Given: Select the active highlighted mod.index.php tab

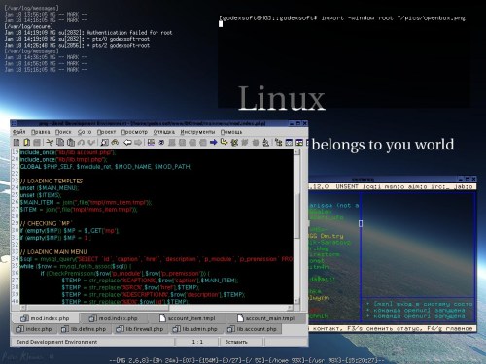Looking at the screenshot, I should point(45,318).
